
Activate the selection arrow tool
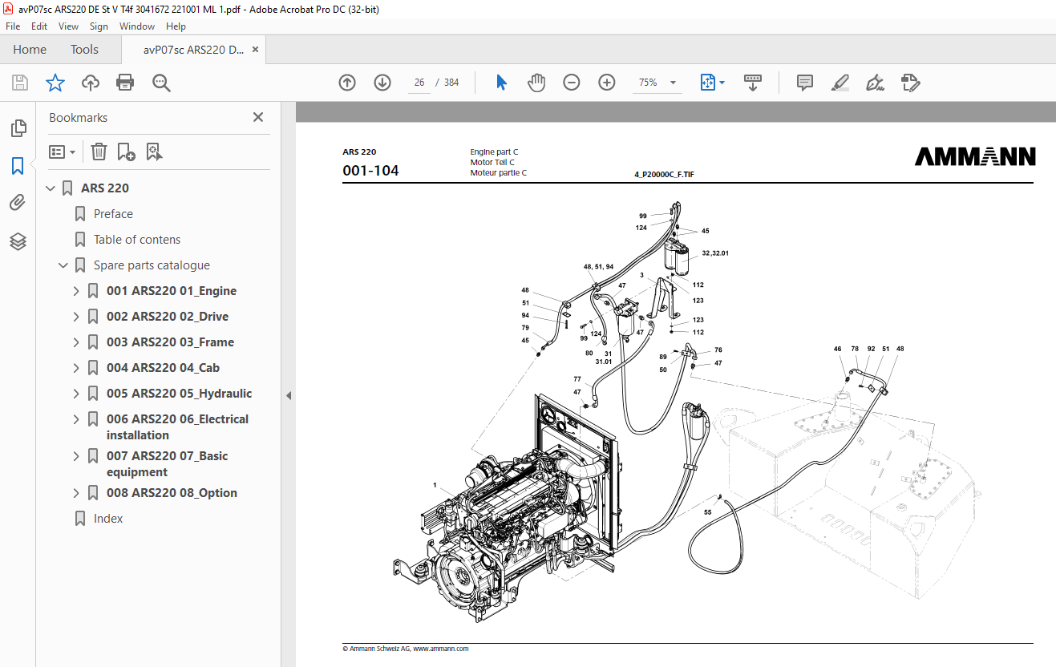pyautogui.click(x=501, y=83)
